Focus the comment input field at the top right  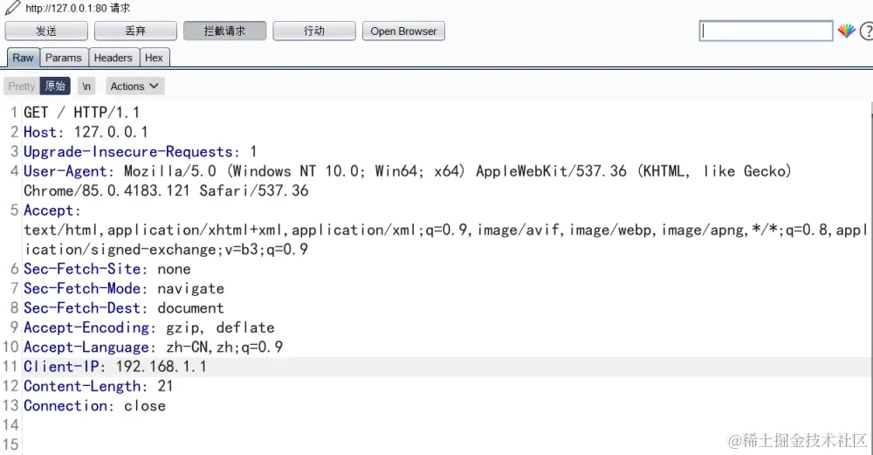click(x=766, y=31)
